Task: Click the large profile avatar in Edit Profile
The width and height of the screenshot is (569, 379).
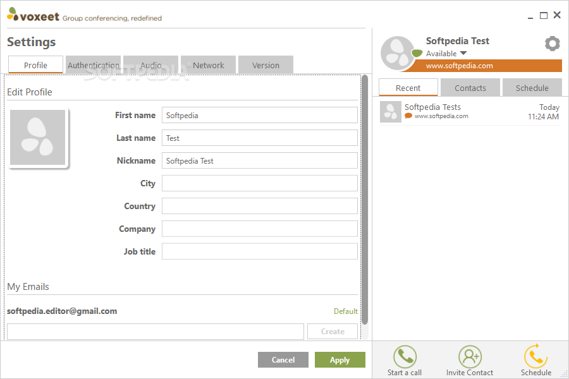Action: coord(38,138)
